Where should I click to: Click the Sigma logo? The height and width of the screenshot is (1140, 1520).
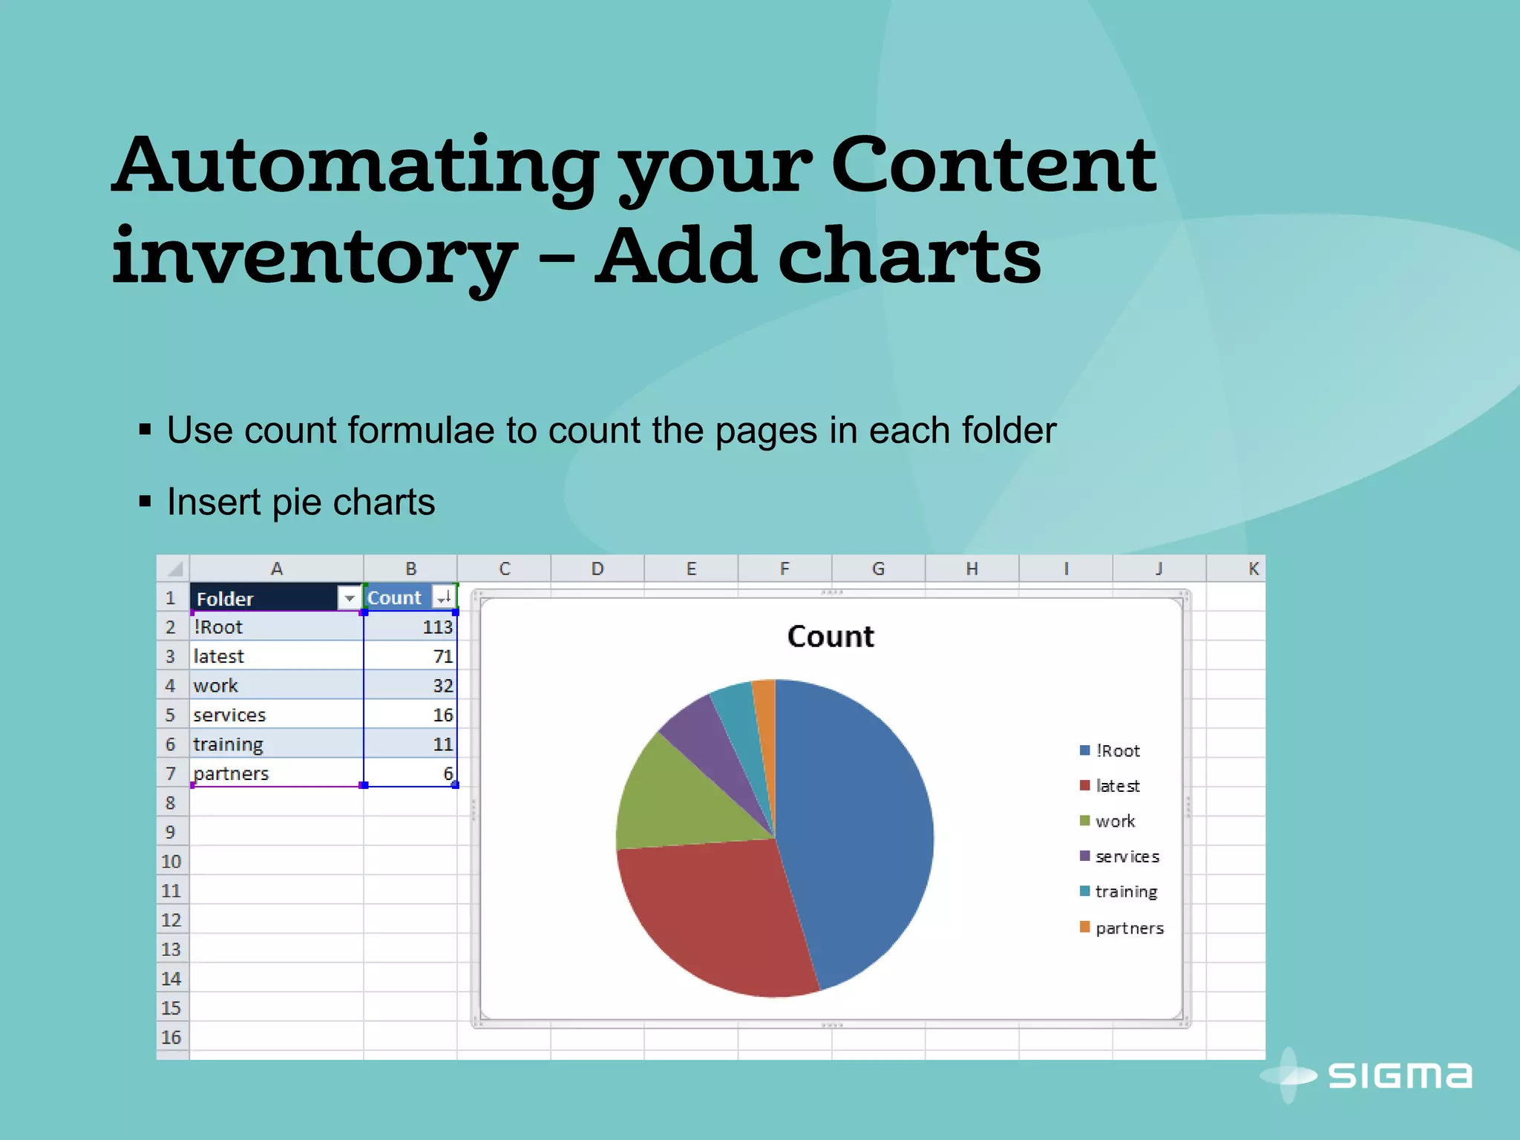pos(1366,1075)
